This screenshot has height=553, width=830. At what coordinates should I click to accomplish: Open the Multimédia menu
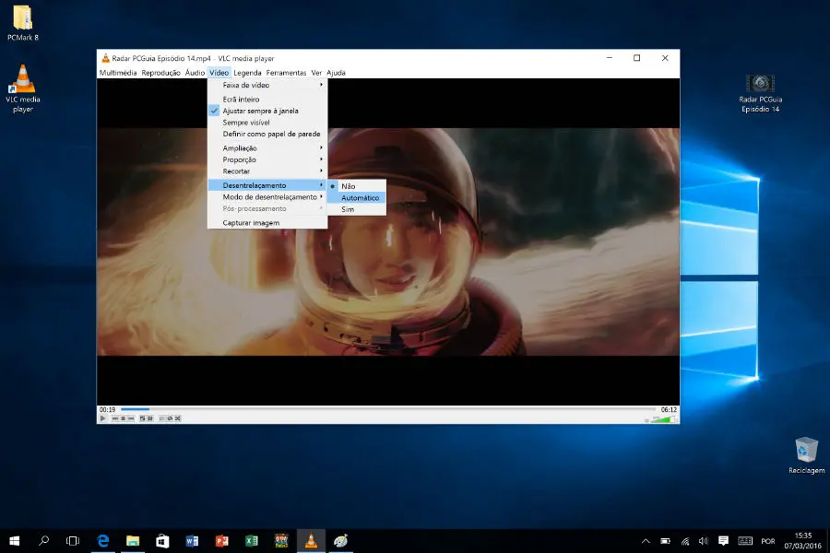tap(118, 73)
